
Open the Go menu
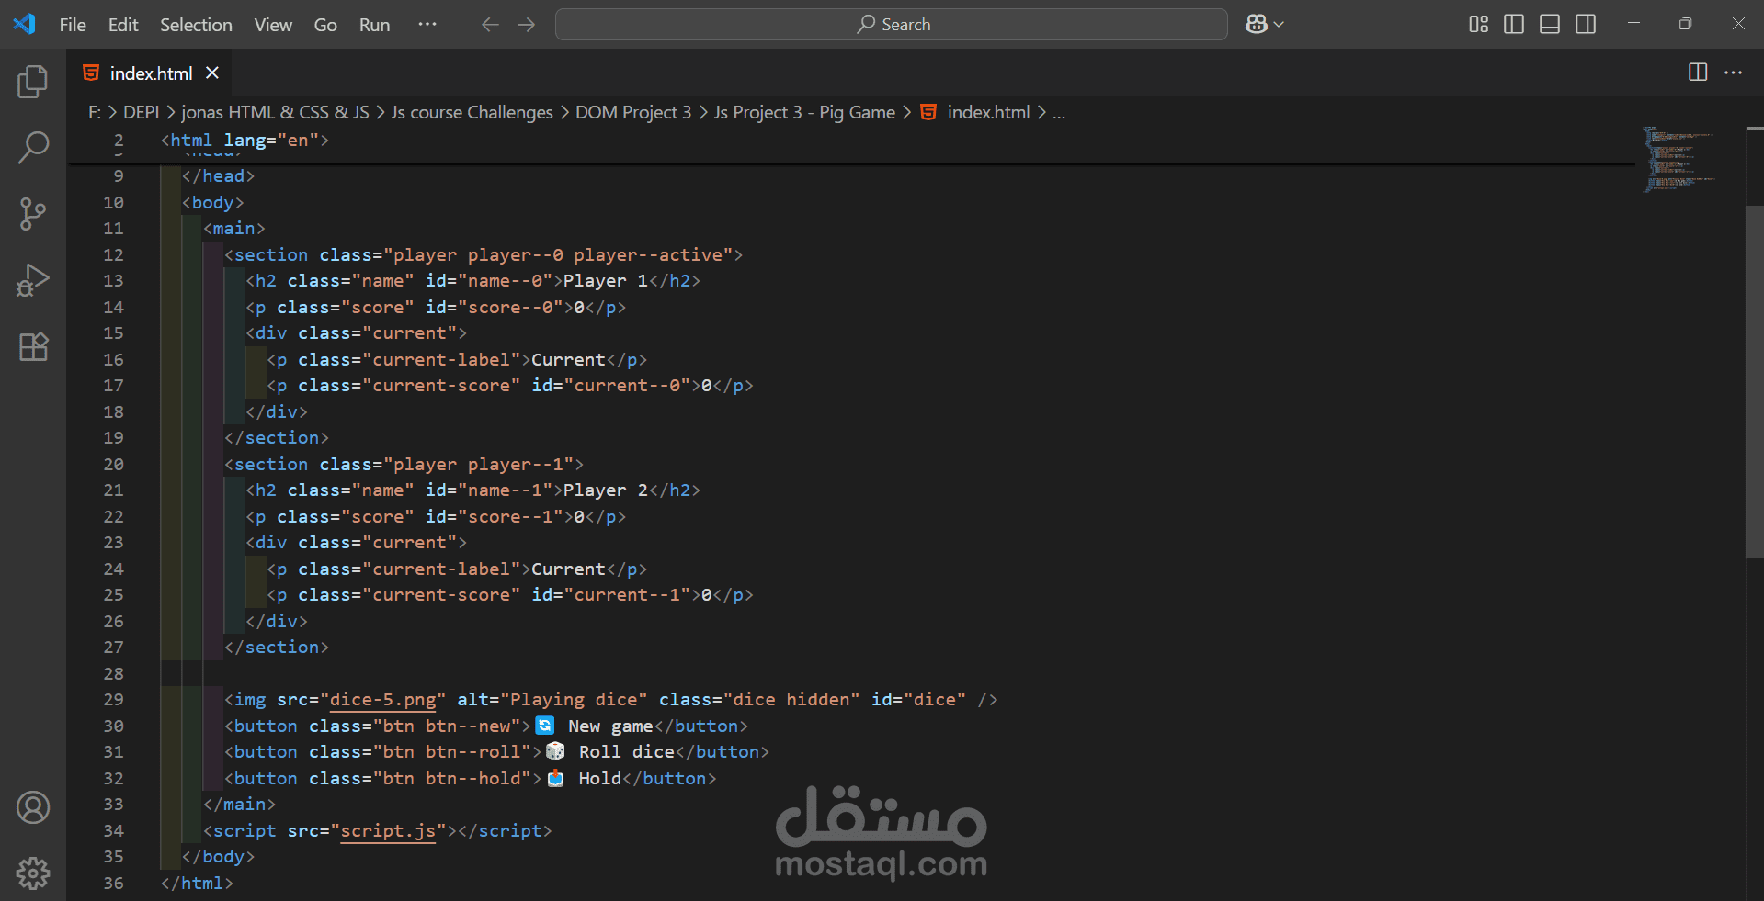325,25
